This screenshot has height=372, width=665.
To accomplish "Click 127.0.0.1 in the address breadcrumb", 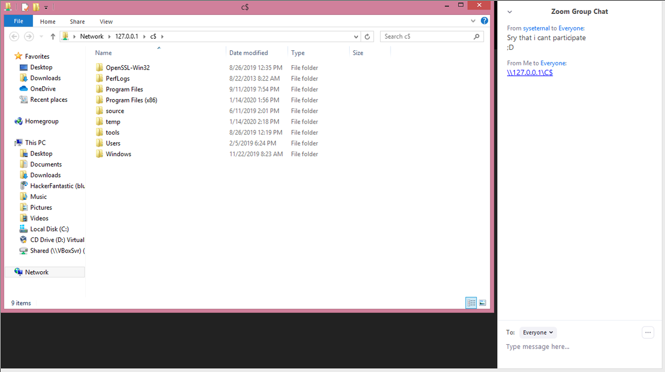I will coord(126,37).
